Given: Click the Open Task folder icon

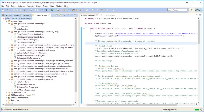Looking at the screenshot, I should pyautogui.click(x=77, y=10).
